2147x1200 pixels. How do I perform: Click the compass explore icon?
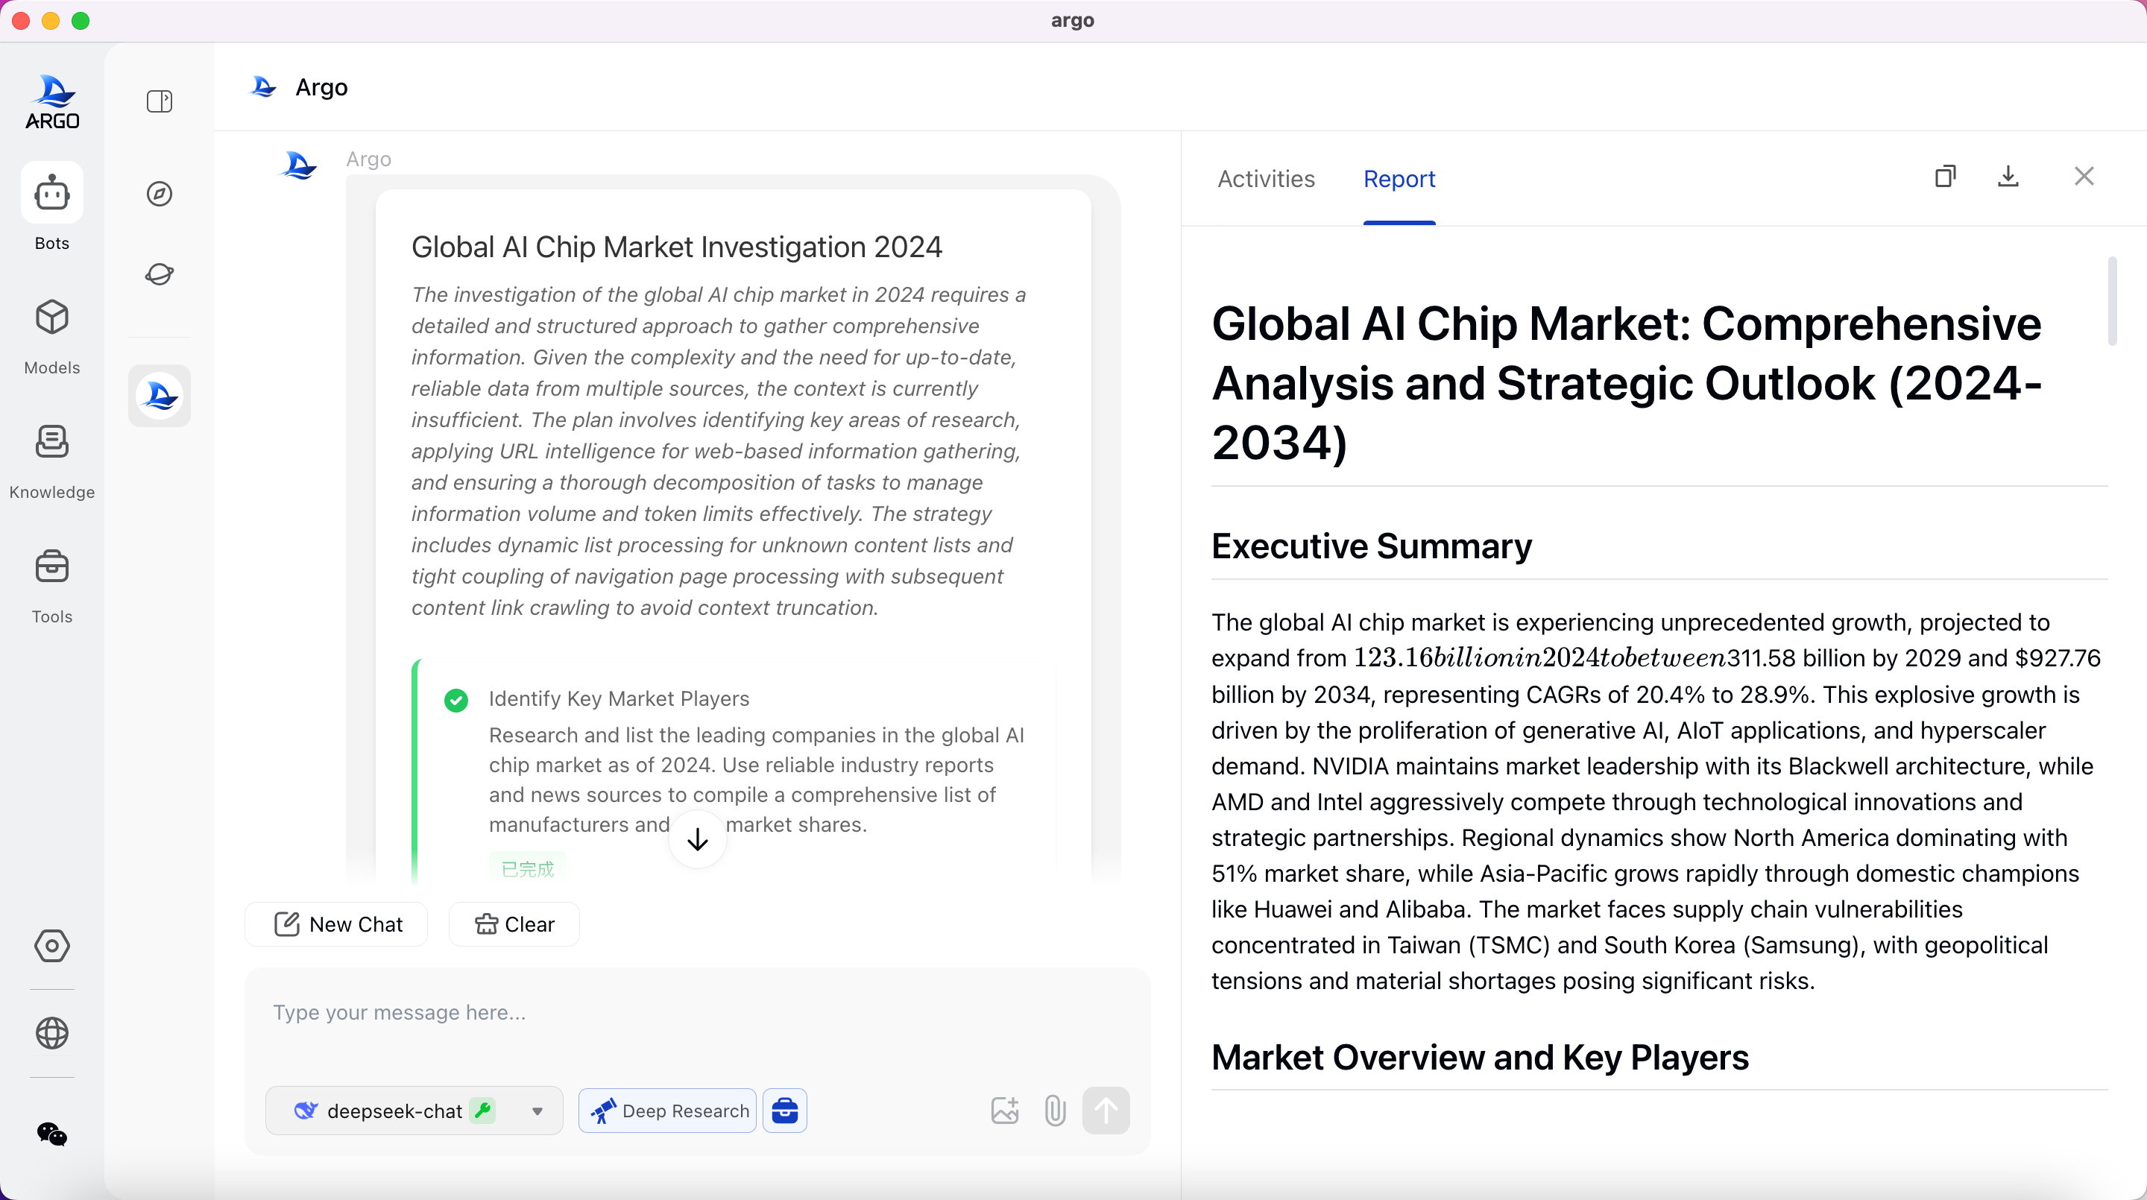[x=160, y=195]
